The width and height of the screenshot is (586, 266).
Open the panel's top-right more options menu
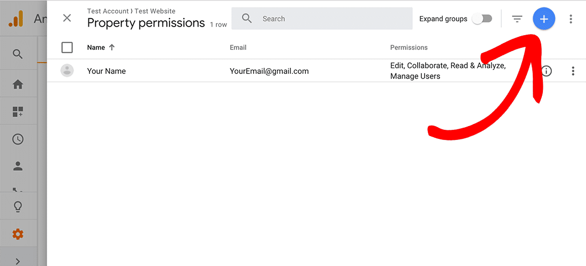coord(571,19)
